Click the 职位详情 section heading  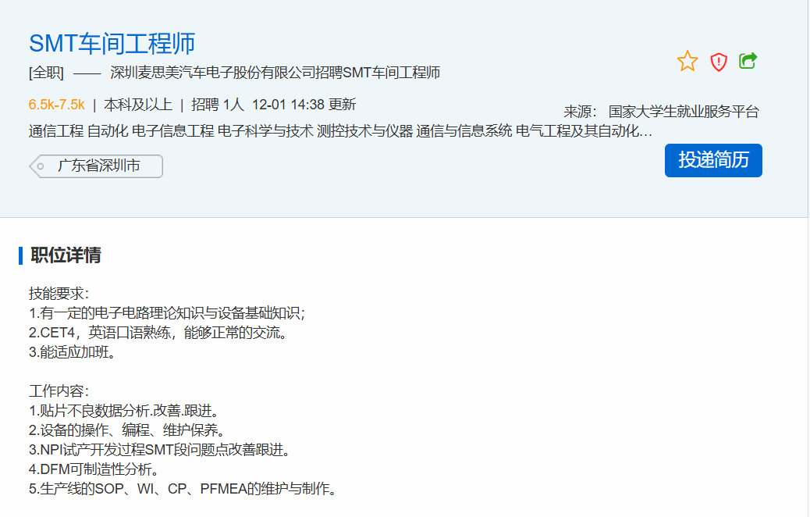pyautogui.click(x=66, y=255)
